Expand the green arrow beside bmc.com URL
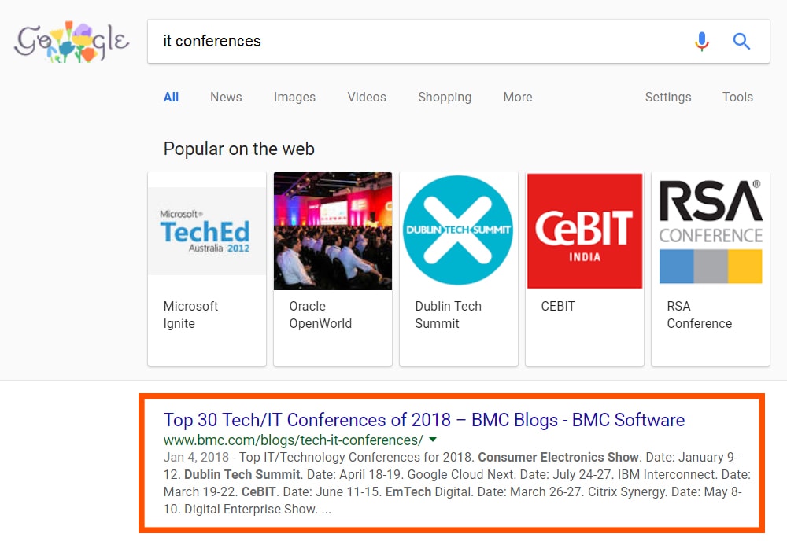Screen dimensions: 787x541 (x=433, y=440)
